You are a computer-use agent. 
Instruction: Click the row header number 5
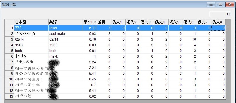(x=9, y=51)
